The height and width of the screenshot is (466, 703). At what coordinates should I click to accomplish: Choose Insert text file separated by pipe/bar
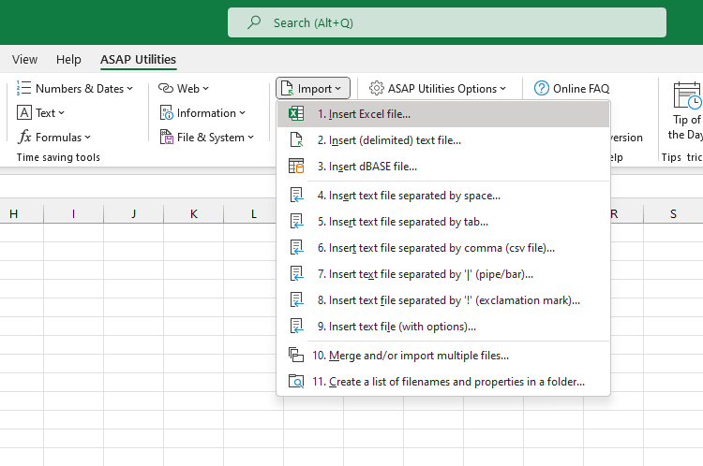[443, 273]
